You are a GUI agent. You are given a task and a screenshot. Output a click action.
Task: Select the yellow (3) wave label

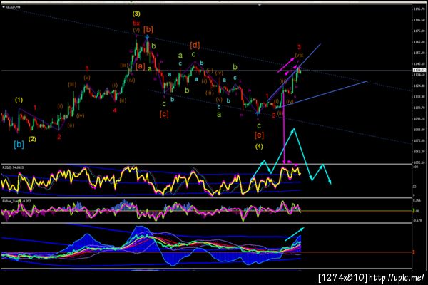click(x=136, y=14)
